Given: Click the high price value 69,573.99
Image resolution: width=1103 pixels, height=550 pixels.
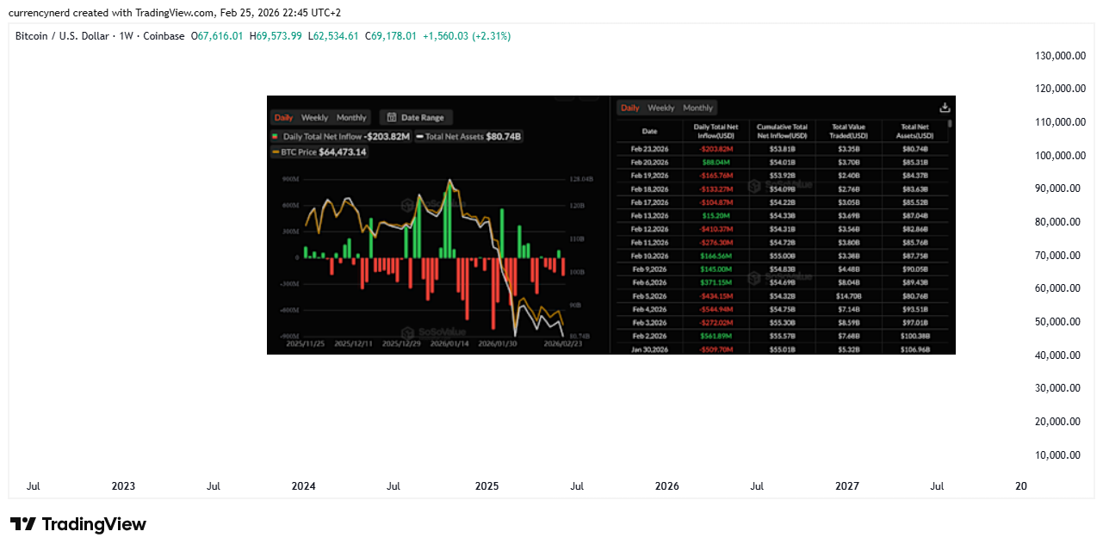Looking at the screenshot, I should pyautogui.click(x=279, y=36).
